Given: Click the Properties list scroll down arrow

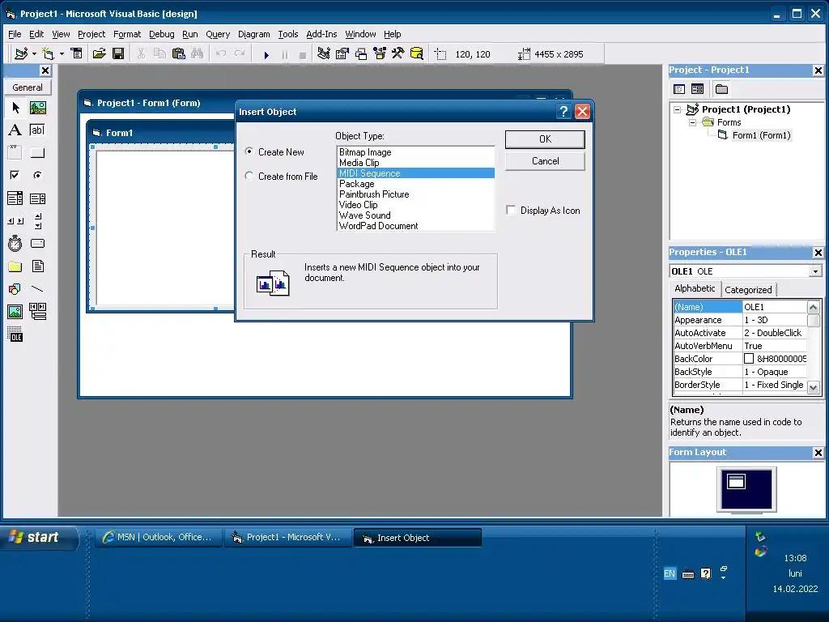Looking at the screenshot, I should tap(814, 388).
